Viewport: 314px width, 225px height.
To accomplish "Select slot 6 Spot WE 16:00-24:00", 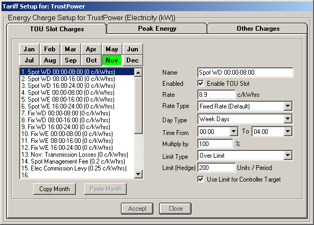I will pyautogui.click(x=77, y=106).
